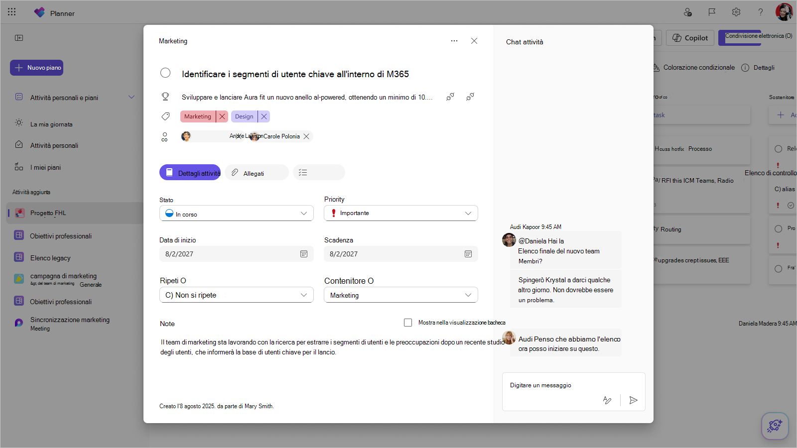The height and width of the screenshot is (448, 797).
Task: Check Mostra nella visualizzazione bacheca
Action: coord(408,323)
